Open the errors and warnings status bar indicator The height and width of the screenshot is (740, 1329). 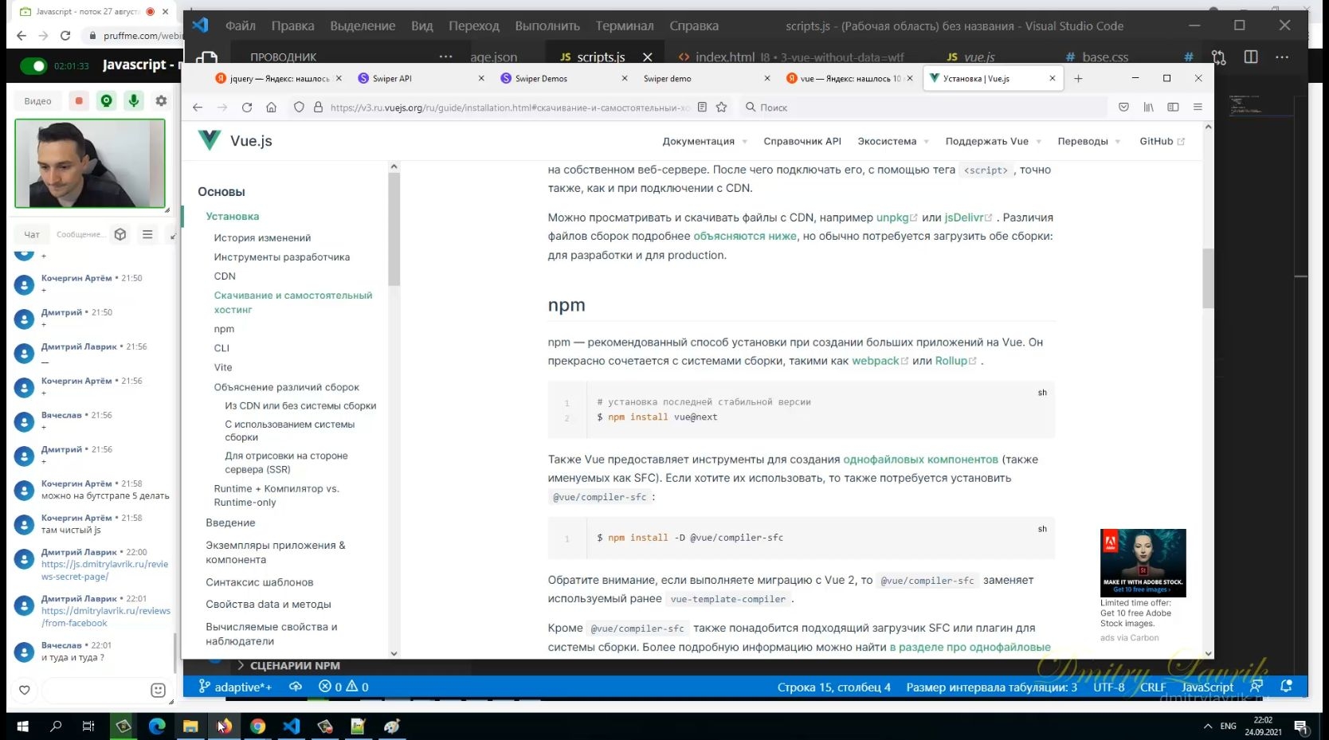pos(343,687)
